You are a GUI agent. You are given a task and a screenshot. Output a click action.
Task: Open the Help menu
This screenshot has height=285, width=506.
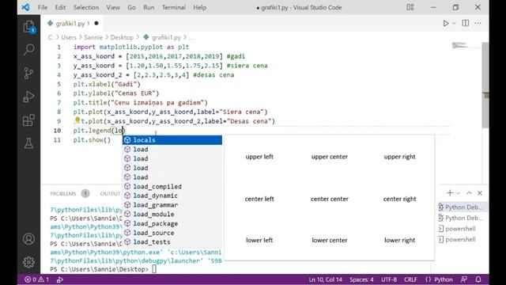[200, 7]
